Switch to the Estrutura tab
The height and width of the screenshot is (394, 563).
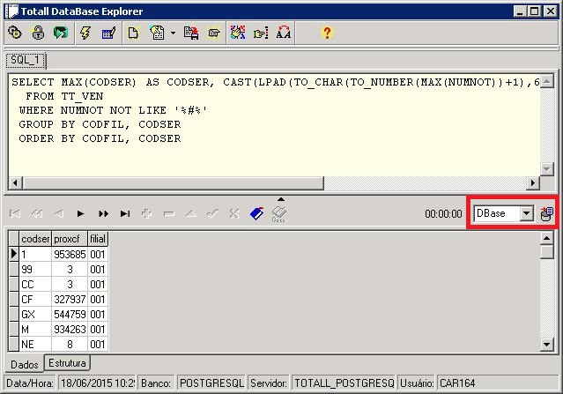click(67, 363)
